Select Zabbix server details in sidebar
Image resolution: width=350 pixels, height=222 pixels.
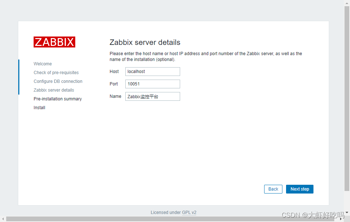pos(54,90)
